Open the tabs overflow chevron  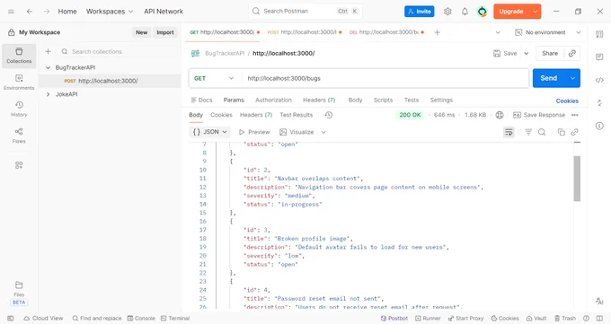click(x=498, y=32)
